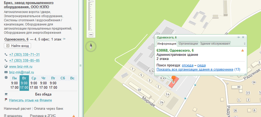This screenshot has height=117, width=261.
Task: Click the Найти вход button
Action: click(x=18, y=46)
